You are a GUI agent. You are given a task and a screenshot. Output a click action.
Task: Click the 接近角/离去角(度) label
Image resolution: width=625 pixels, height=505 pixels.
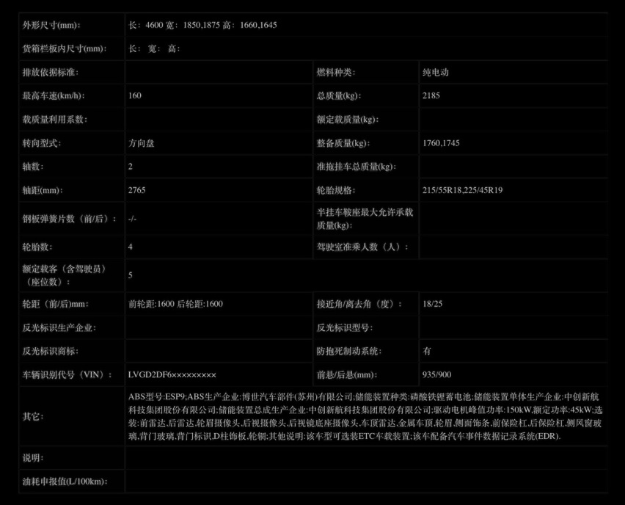click(359, 304)
